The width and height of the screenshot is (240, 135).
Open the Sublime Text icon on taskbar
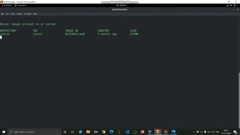coord(119,132)
